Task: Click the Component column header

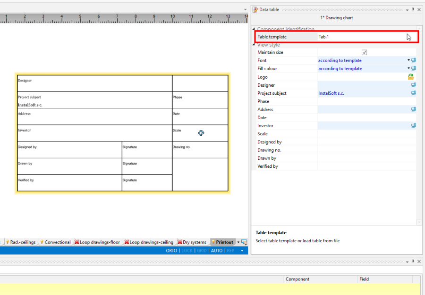Action: (297, 279)
